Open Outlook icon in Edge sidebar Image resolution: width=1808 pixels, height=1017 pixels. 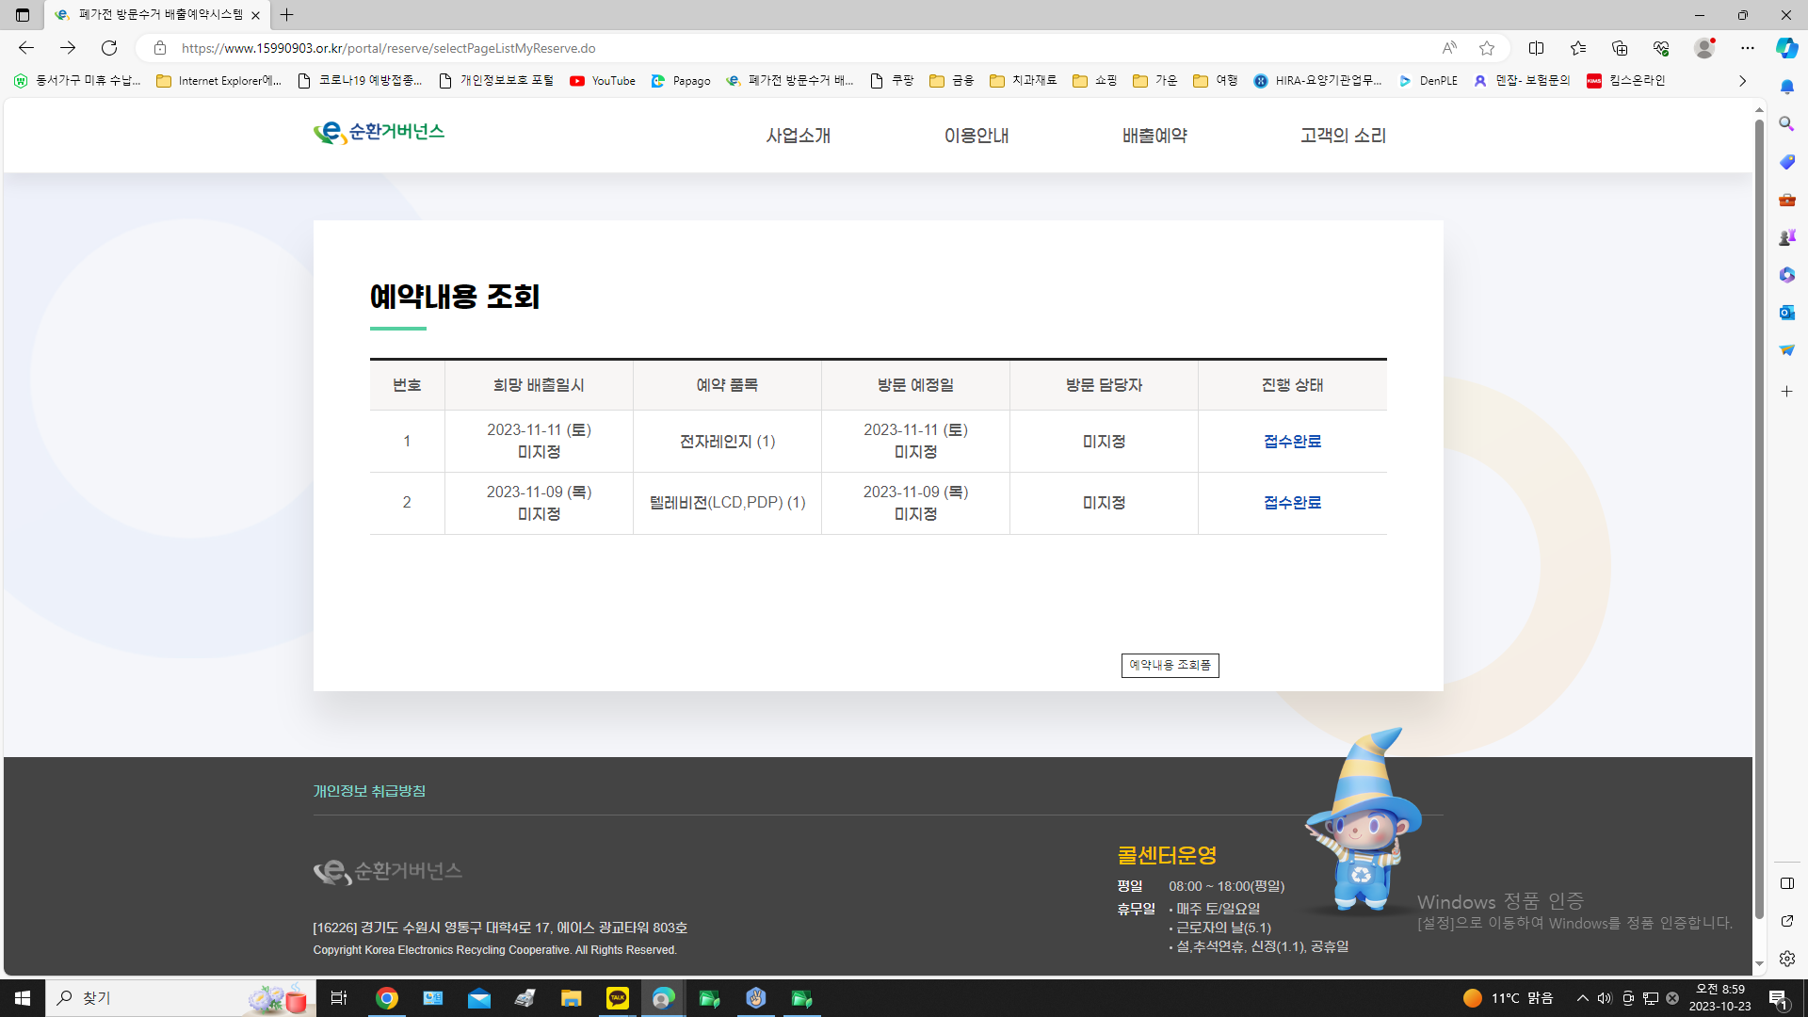1786,313
